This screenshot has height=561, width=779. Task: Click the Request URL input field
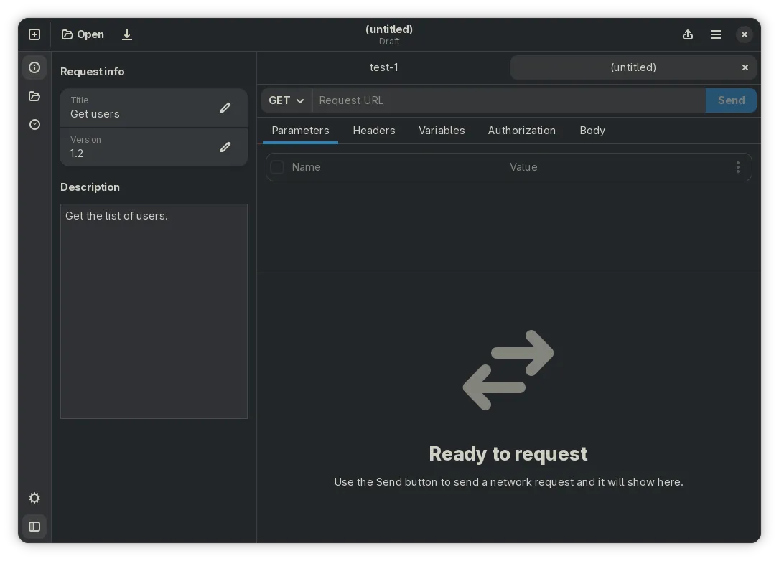pyautogui.click(x=503, y=100)
